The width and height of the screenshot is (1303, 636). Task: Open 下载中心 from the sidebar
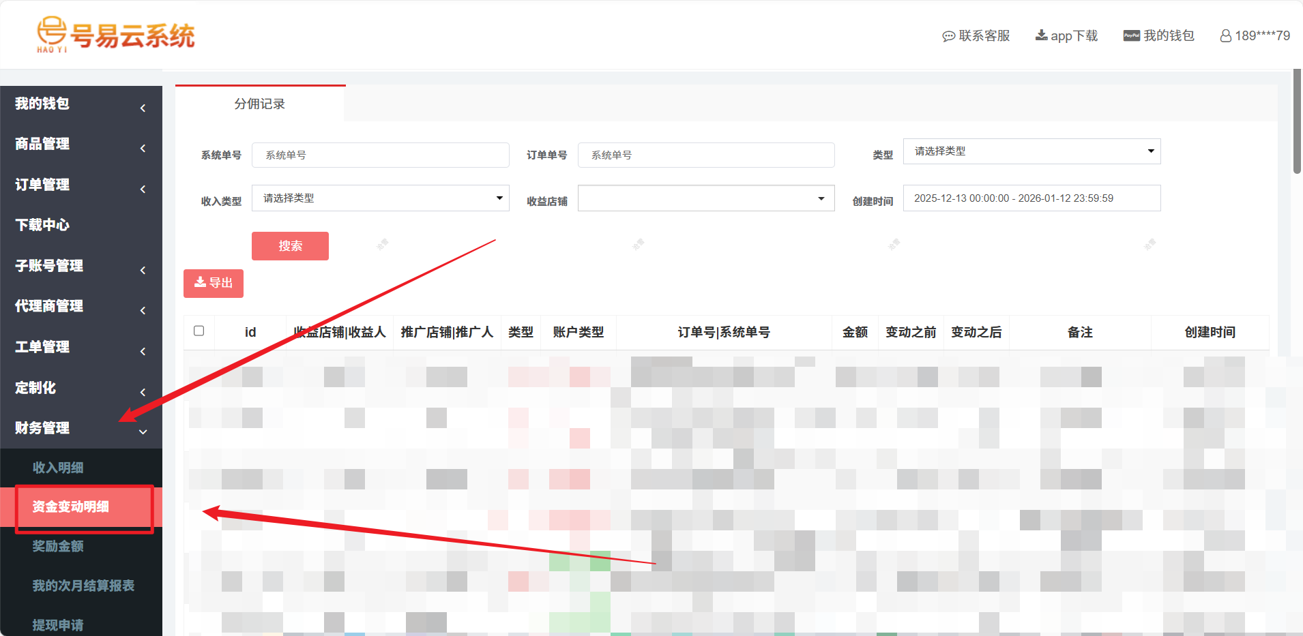point(42,225)
